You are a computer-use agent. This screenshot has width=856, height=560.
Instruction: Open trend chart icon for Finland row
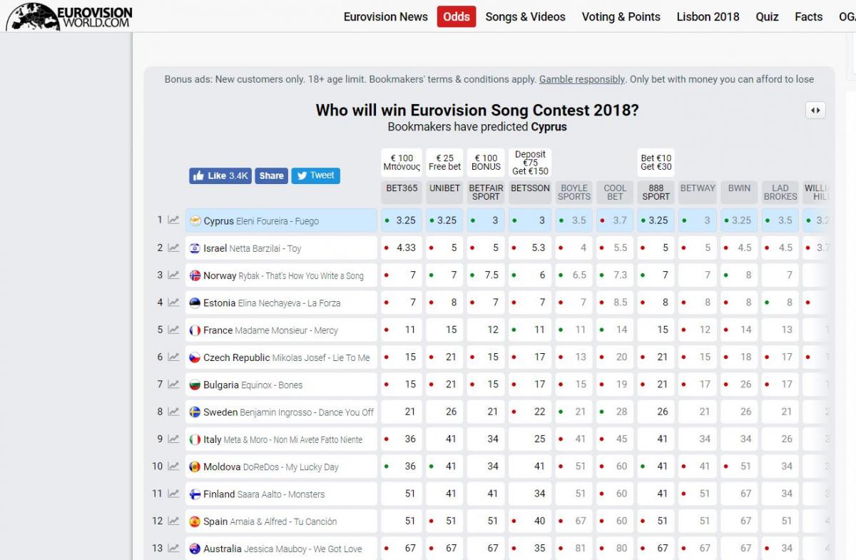(173, 494)
